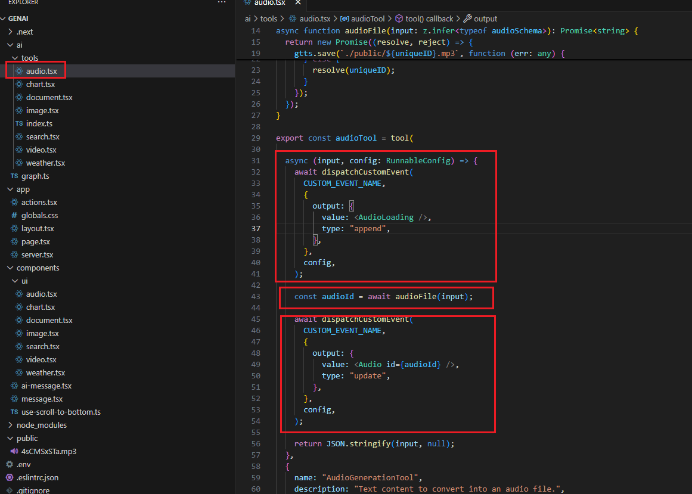Image resolution: width=692 pixels, height=494 pixels.
Task: Click React icon beside page.tsx
Action: coord(14,242)
